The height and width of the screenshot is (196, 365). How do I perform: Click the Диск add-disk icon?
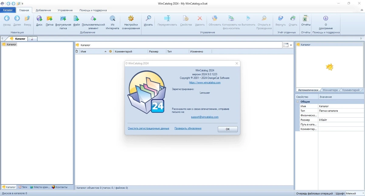click(39, 19)
